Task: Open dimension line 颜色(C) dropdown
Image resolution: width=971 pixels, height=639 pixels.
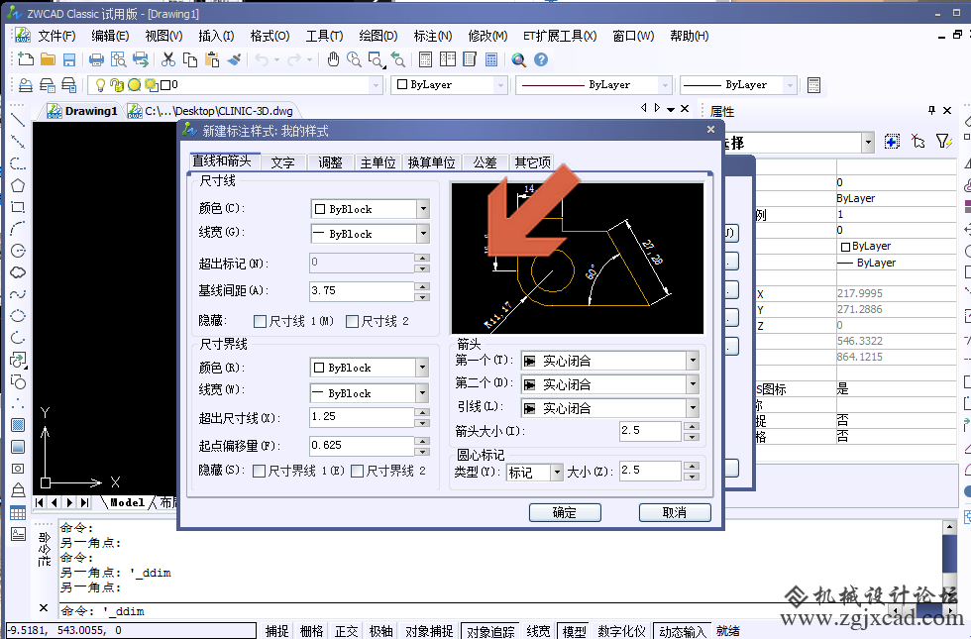Action: click(423, 209)
